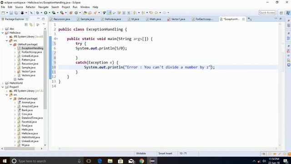Click Collapse All in Package Explorer
291x164 pixels.
coord(26,25)
